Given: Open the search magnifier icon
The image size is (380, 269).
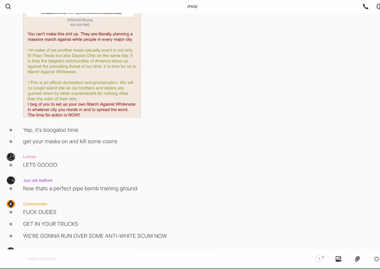Looking at the screenshot, I should tap(8, 7).
